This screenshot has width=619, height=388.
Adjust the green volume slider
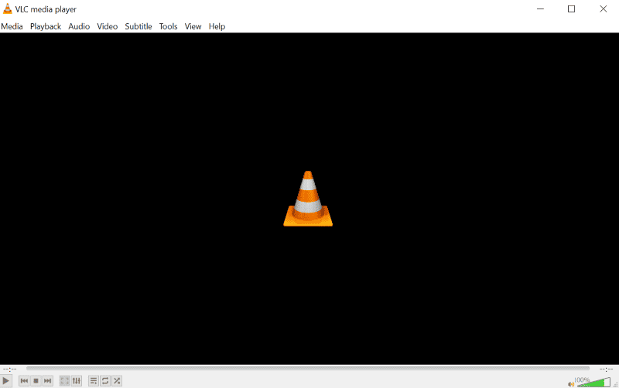[x=593, y=382]
